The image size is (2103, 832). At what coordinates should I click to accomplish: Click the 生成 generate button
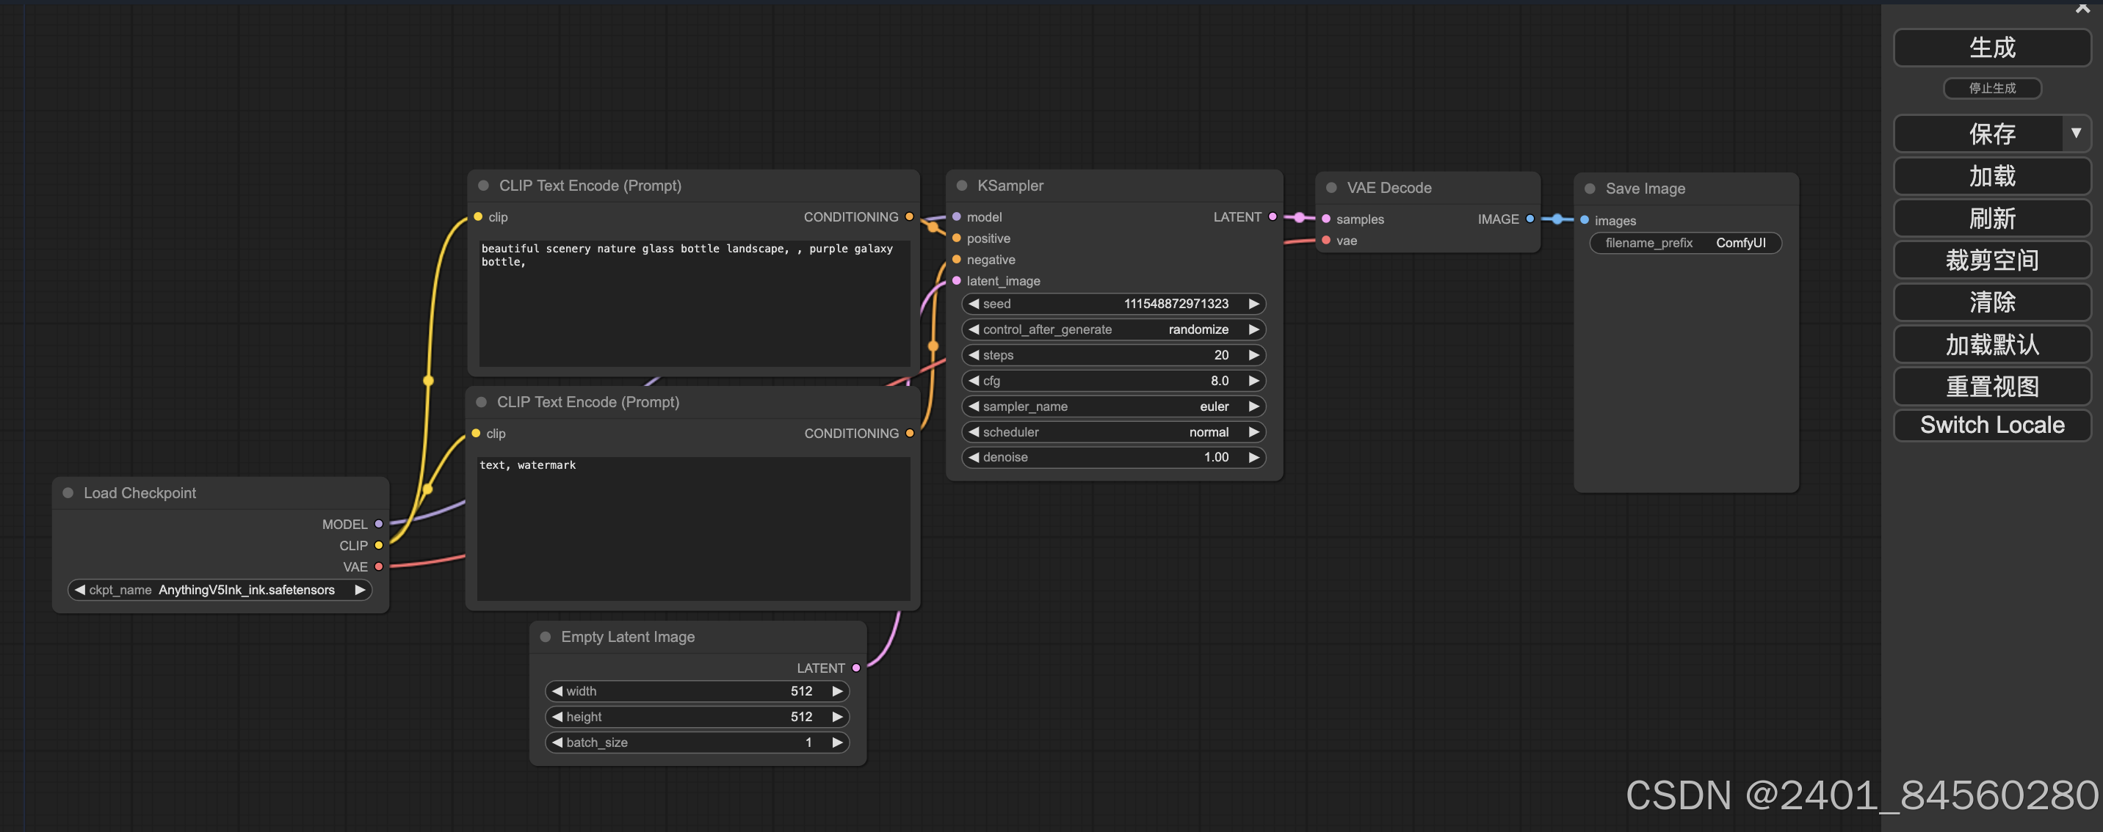pos(1991,48)
